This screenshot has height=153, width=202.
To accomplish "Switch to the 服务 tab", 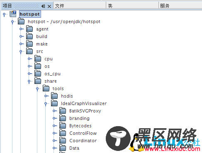I will 180,6.
